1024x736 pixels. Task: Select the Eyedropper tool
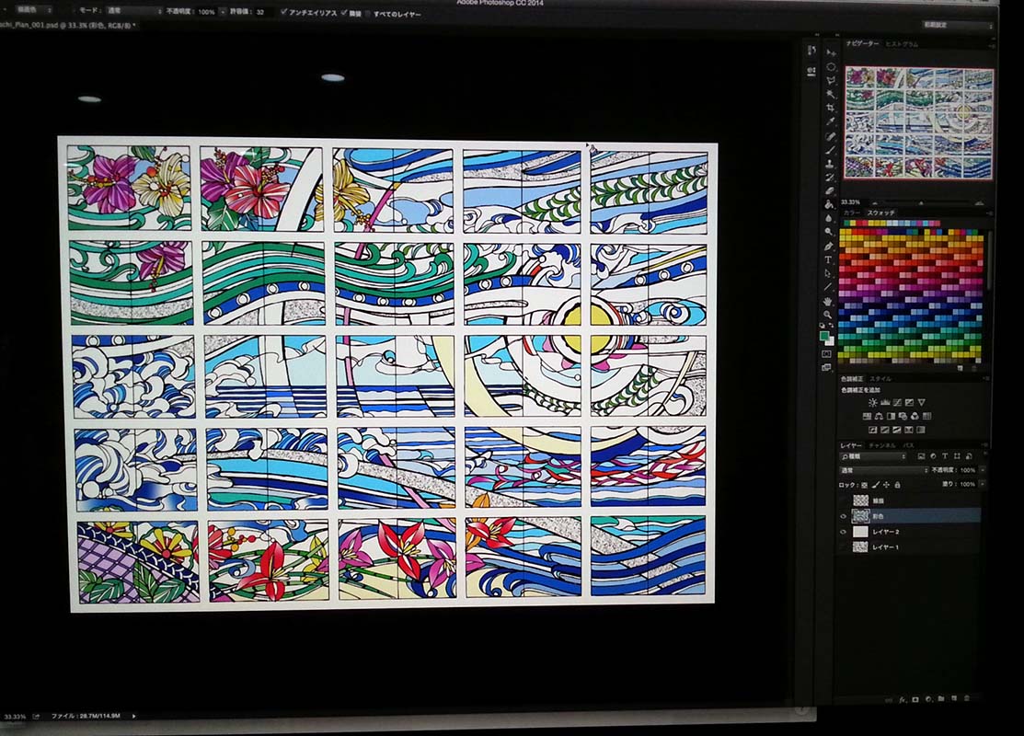tap(831, 121)
